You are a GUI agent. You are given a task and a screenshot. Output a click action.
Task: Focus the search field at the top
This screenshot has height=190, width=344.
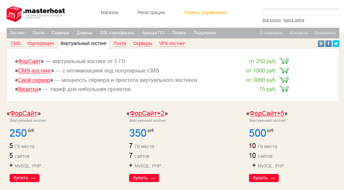(x=301, y=12)
